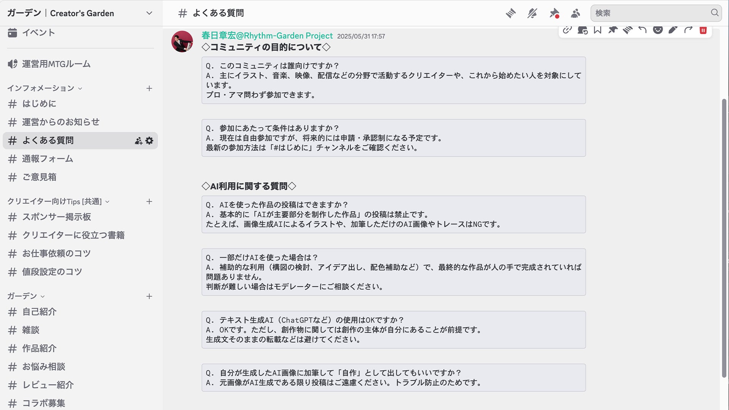Open threads list in channel header
This screenshot has width=729, height=410.
click(511, 14)
